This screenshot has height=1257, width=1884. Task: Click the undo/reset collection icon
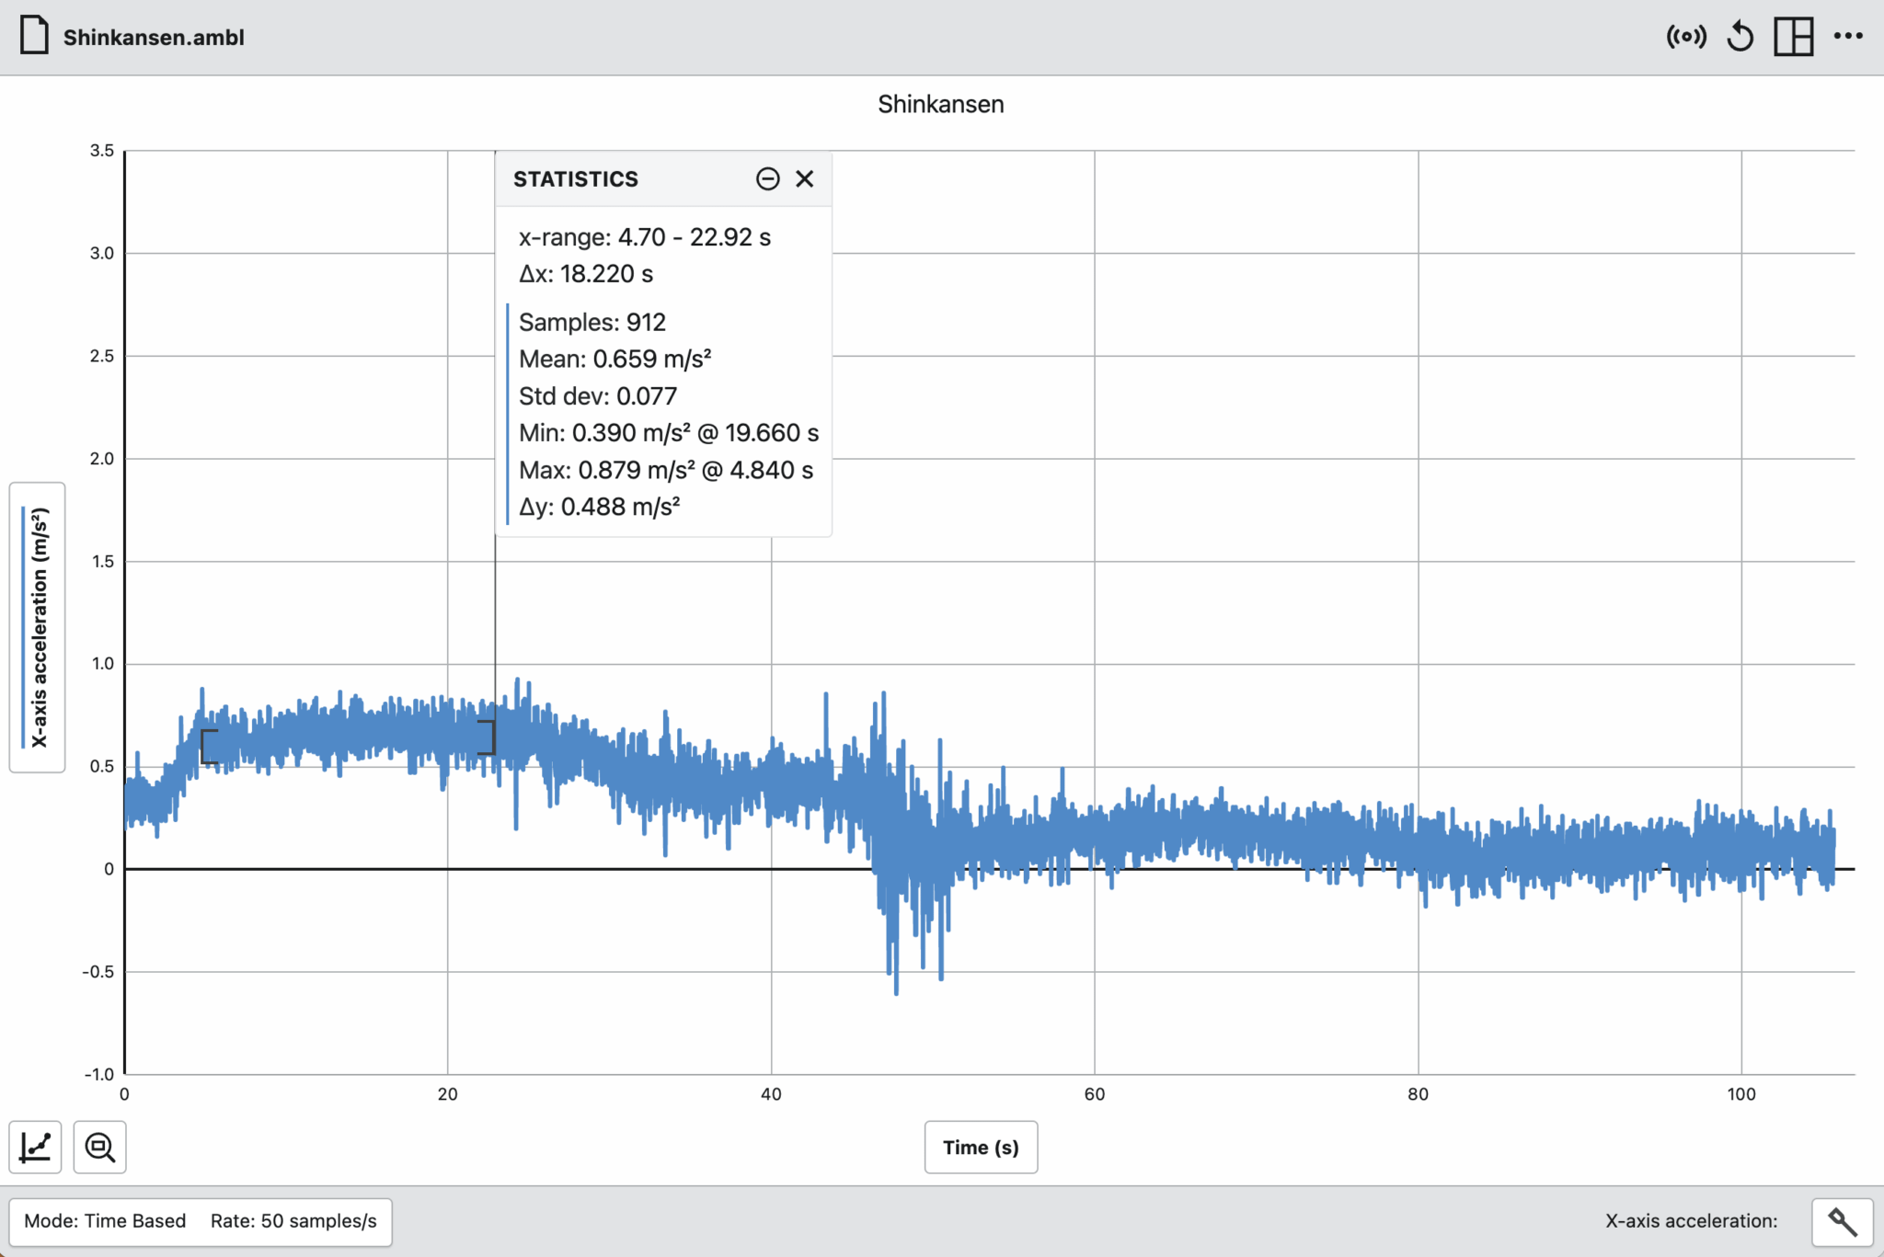pos(1740,37)
